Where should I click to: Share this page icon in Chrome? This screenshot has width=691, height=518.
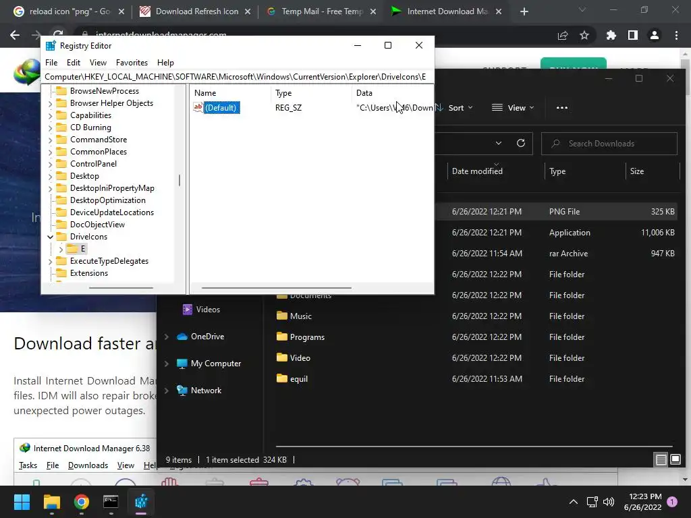(x=563, y=35)
